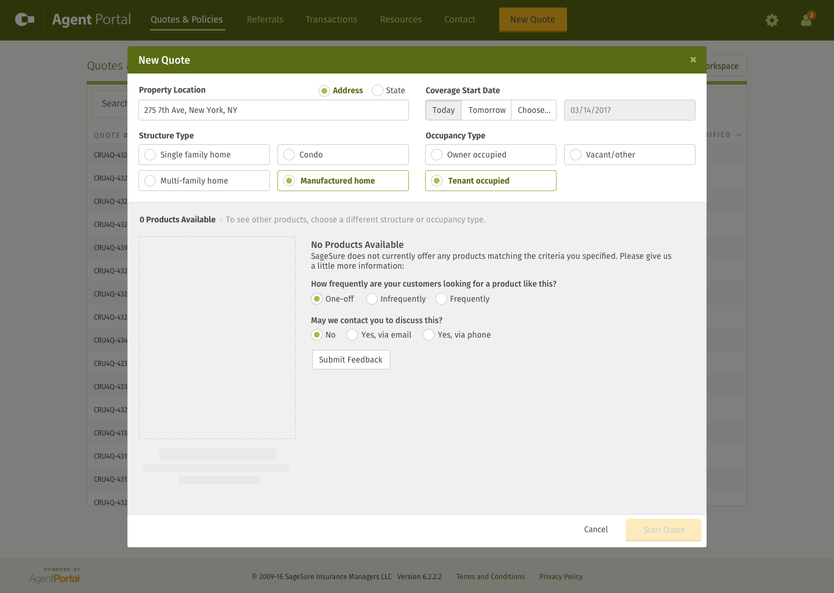Expand the modified column sort chevron
This screenshot has height=593, width=834.
(x=739, y=135)
